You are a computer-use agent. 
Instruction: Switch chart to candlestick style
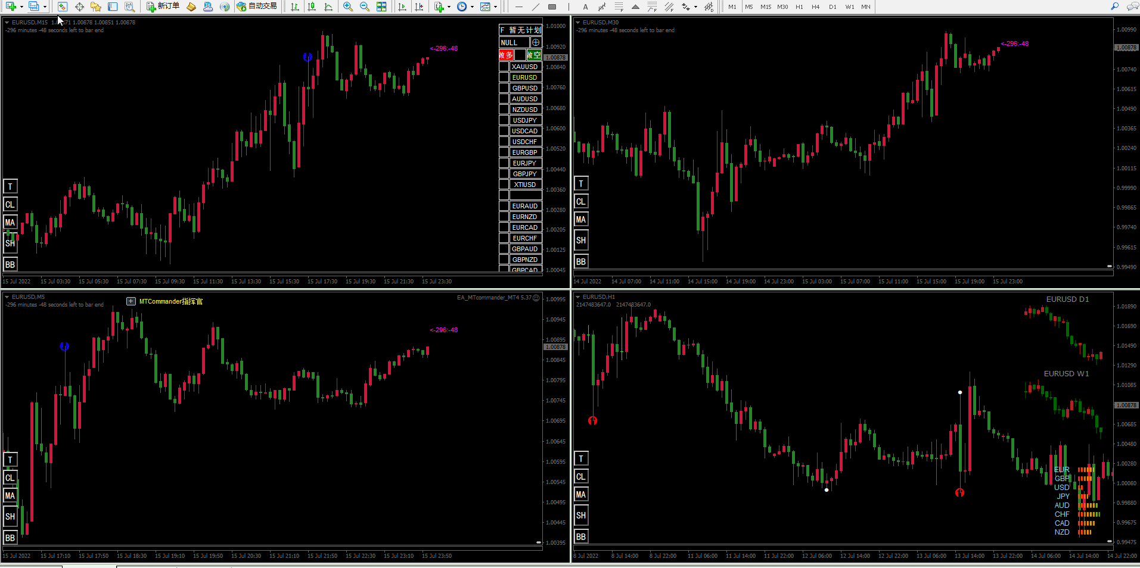(x=312, y=7)
